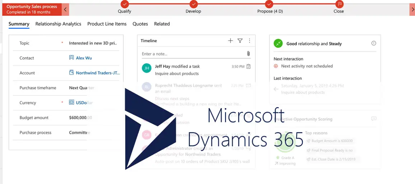
Task: Click the Close stage flag icon
Action: pyautogui.click(x=339, y=4)
